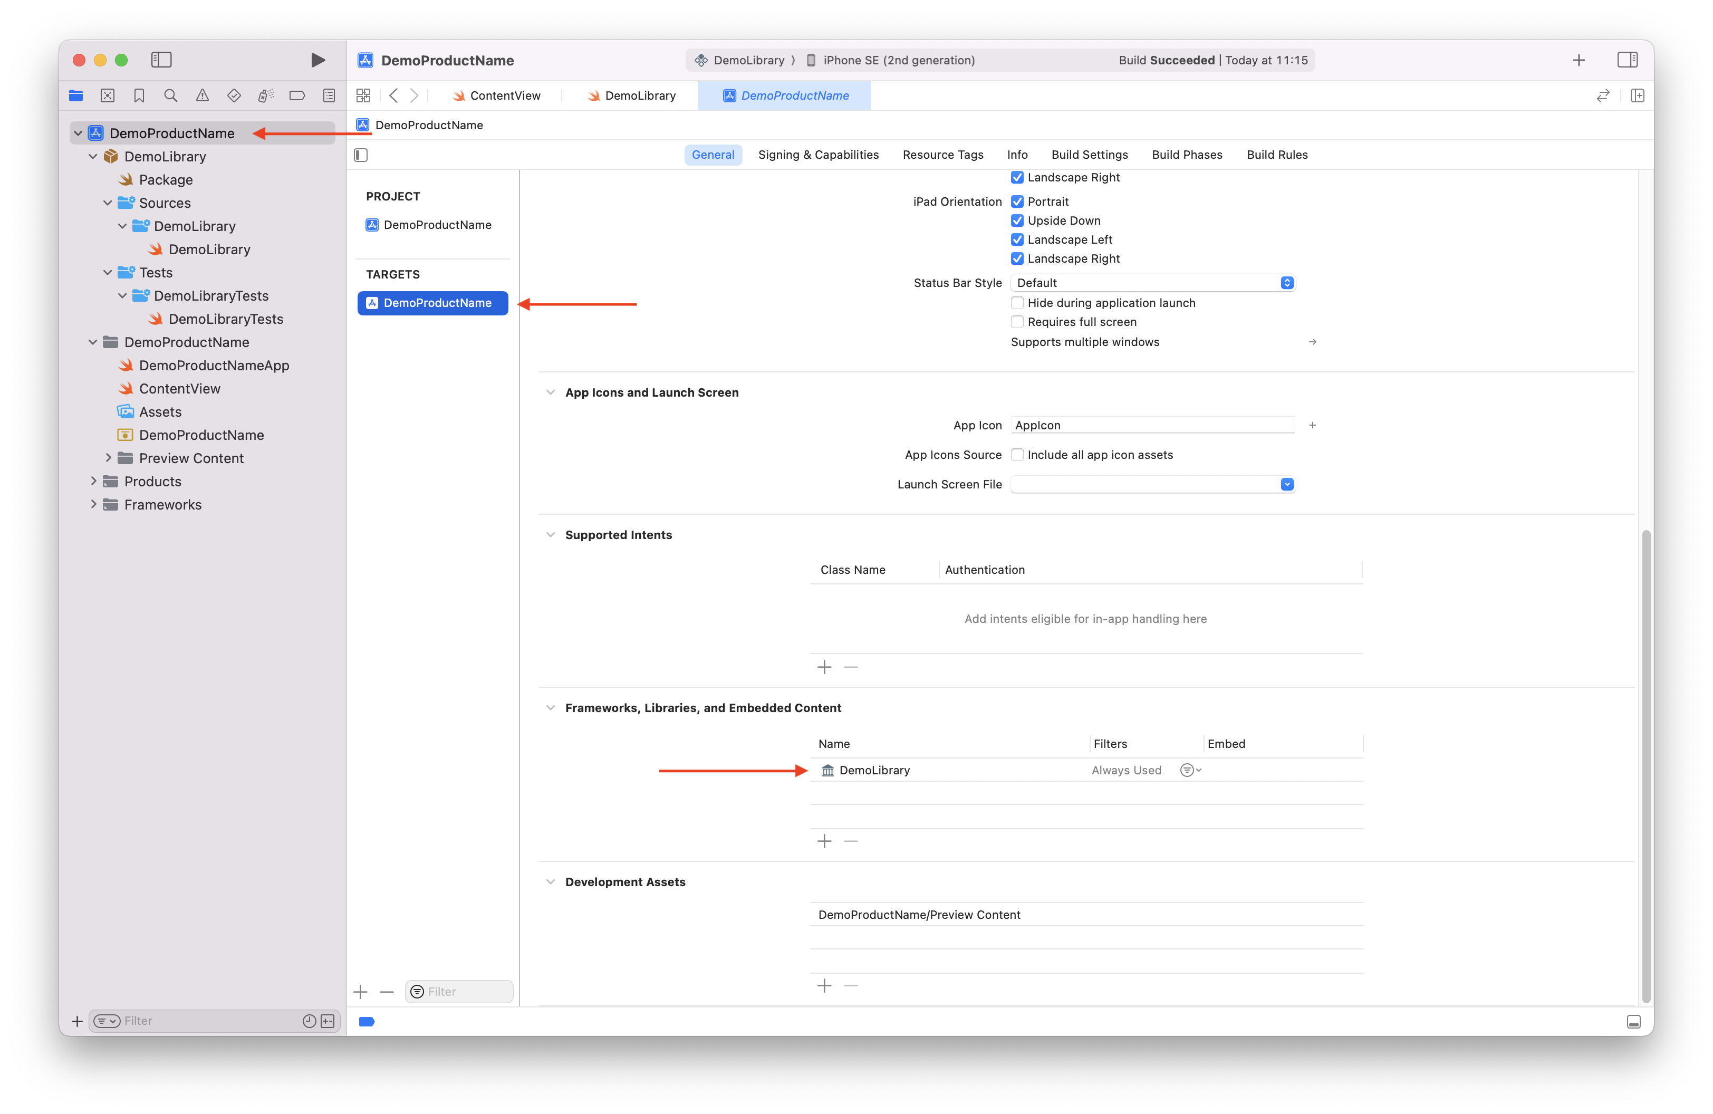This screenshot has width=1713, height=1114.
Task: Click the targets Filter field
Action: click(459, 992)
